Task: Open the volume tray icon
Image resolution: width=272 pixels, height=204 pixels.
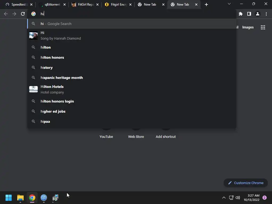Action: pyautogui.click(x=238, y=198)
